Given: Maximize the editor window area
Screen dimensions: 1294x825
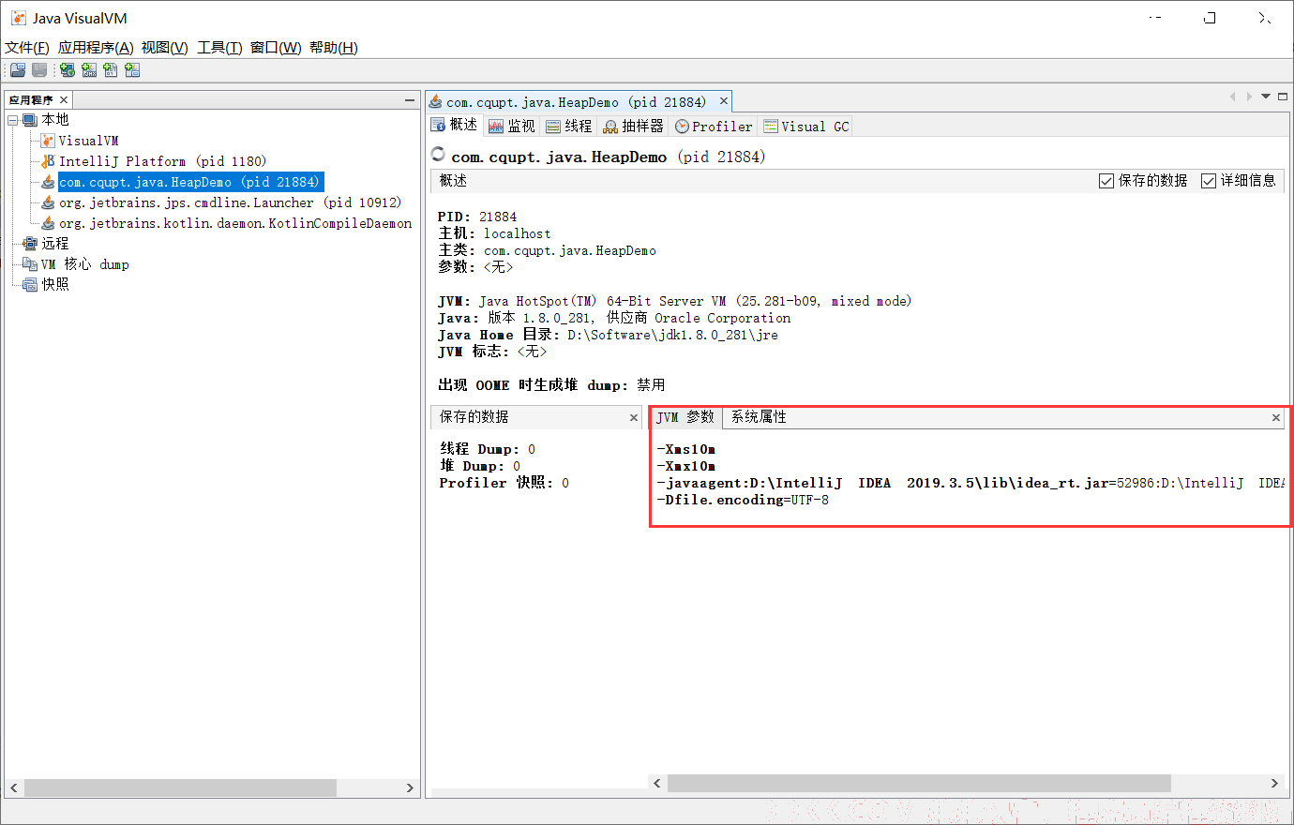Looking at the screenshot, I should [x=1282, y=97].
